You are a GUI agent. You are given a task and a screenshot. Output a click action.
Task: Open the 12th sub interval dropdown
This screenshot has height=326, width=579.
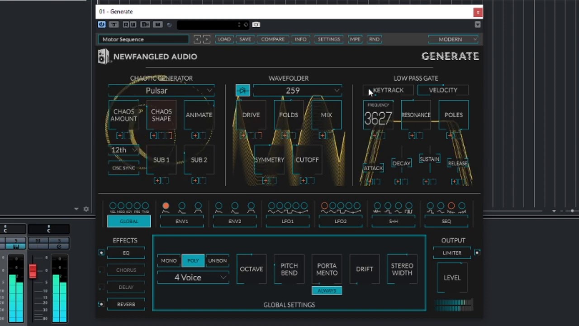123,150
